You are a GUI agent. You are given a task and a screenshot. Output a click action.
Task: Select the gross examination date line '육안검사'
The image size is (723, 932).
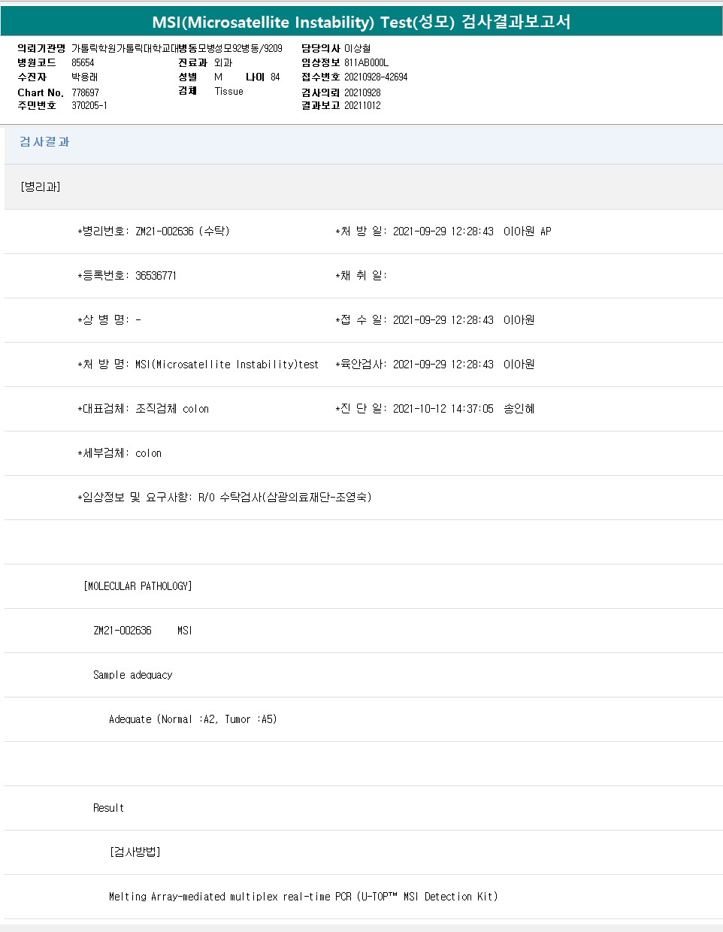(x=434, y=365)
